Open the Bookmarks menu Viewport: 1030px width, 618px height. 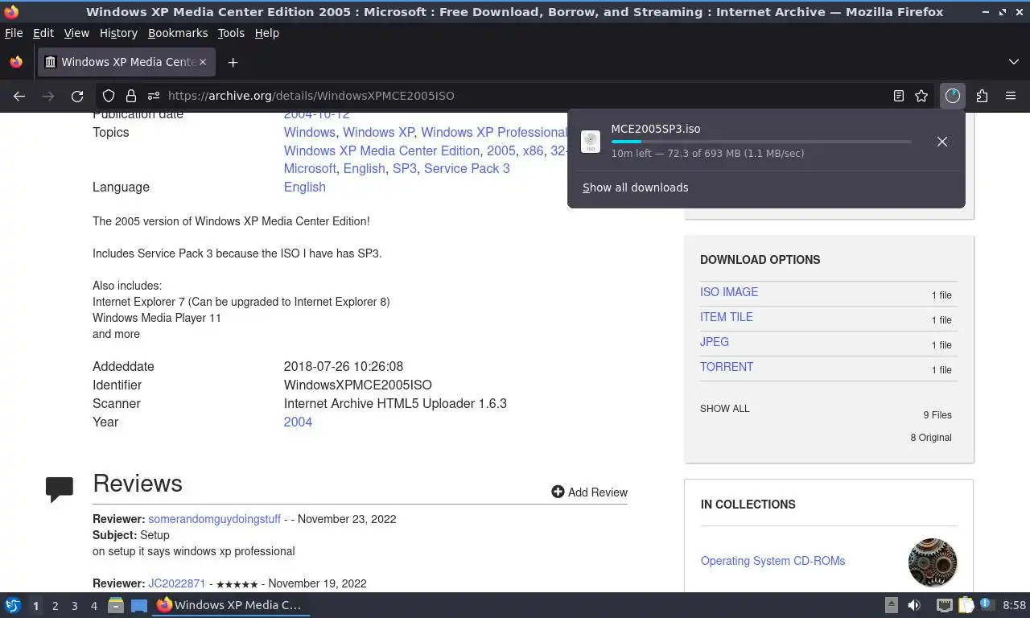178,33
